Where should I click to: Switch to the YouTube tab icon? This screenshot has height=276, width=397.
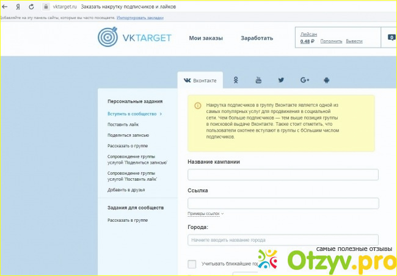(258, 80)
